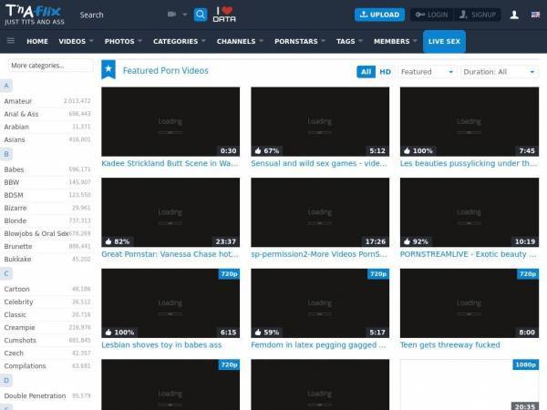
Task: Open the Compilations category link
Action: pos(25,365)
